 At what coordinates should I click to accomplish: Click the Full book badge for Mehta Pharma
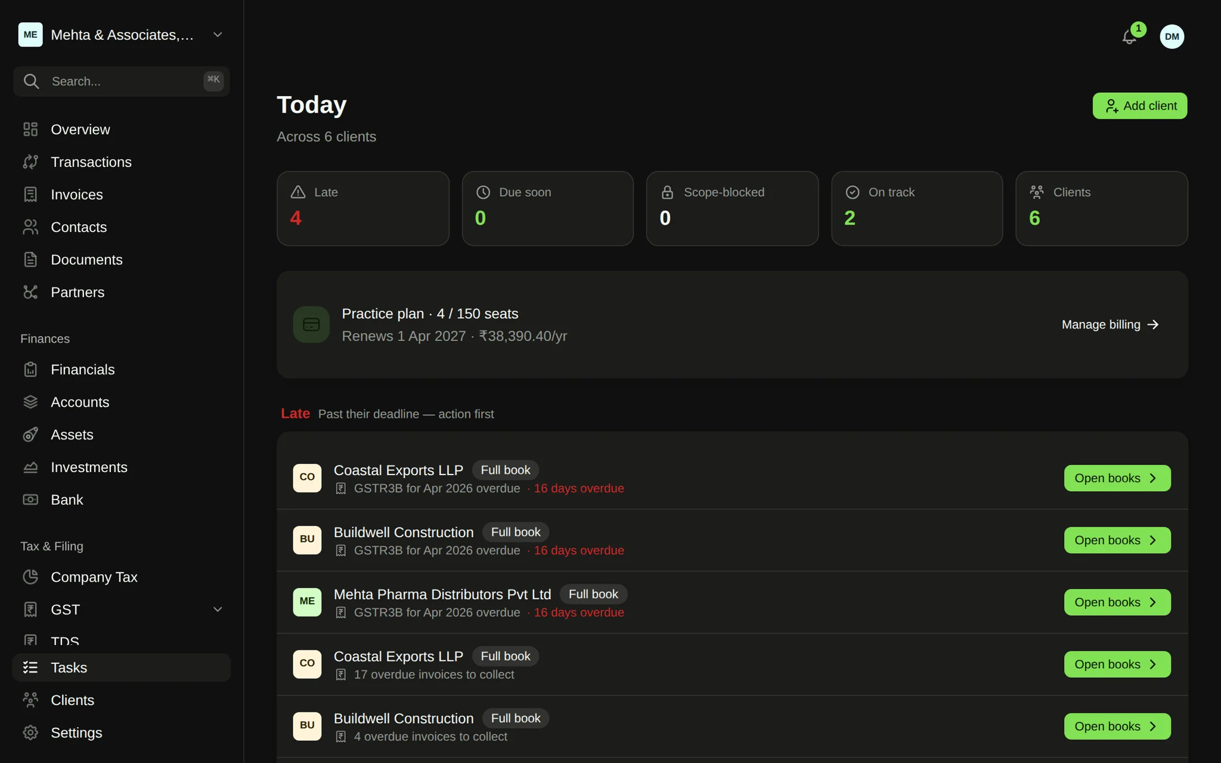pyautogui.click(x=593, y=594)
